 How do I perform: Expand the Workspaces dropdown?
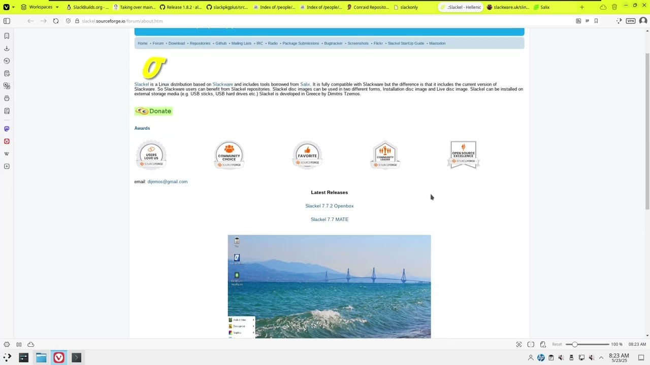tap(40, 7)
